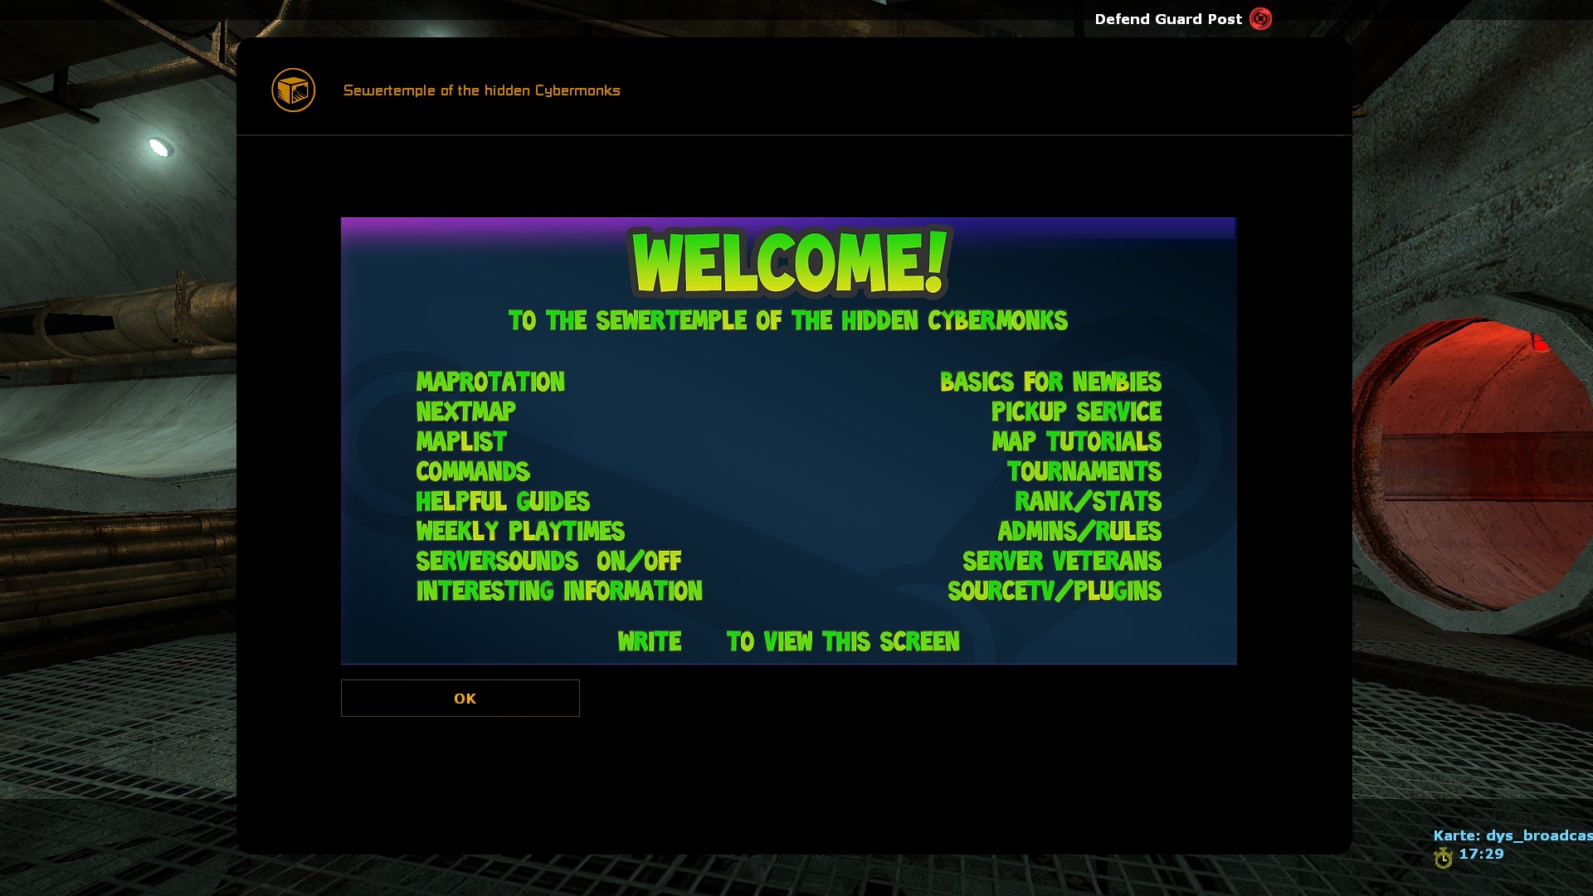View RANK/STATS entry
The image size is (1593, 896).
1088,501
